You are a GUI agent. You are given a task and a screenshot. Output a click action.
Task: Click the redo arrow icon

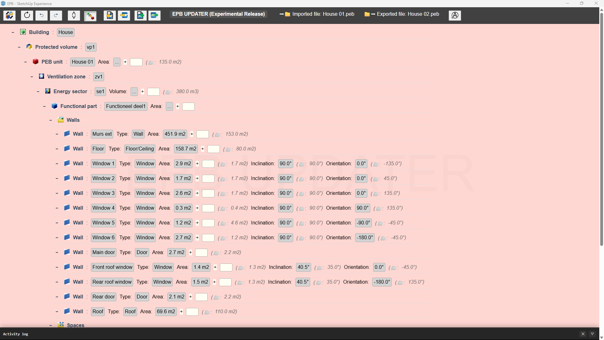click(x=56, y=15)
